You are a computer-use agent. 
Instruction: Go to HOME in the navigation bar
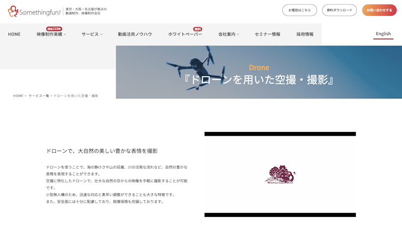14,34
